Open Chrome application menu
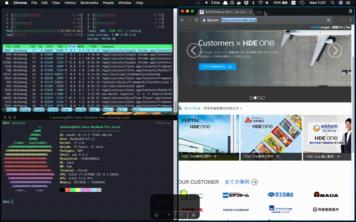Viewport: 356px width, 222px height. click(x=20, y=3)
